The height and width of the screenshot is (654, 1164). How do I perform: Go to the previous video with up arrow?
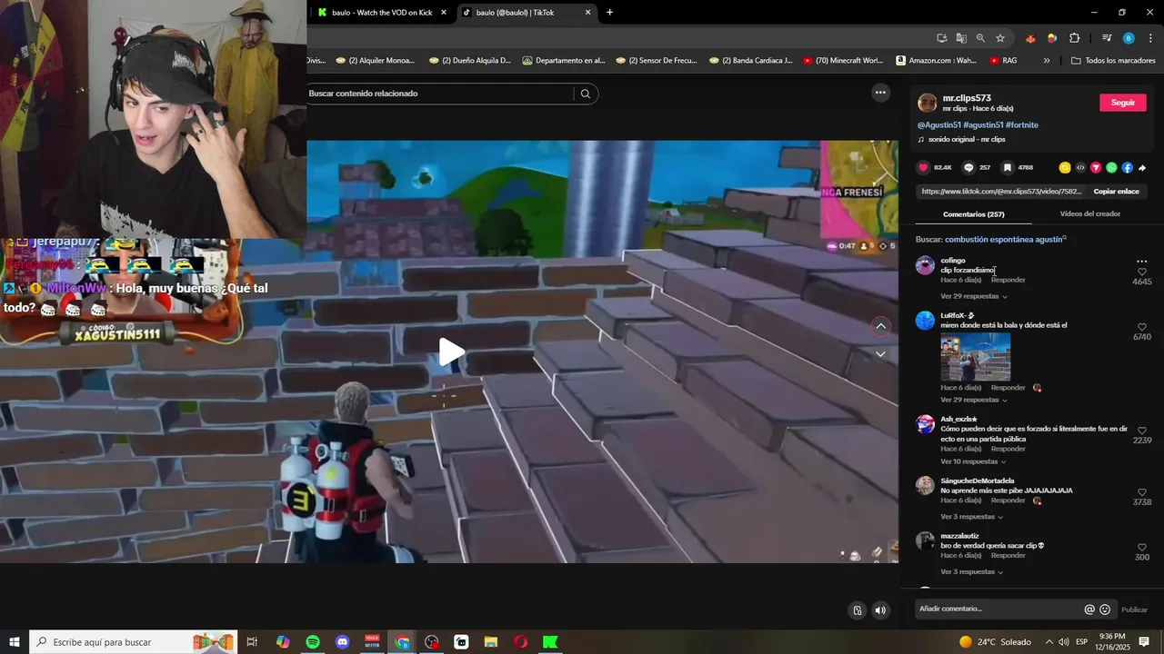click(880, 326)
